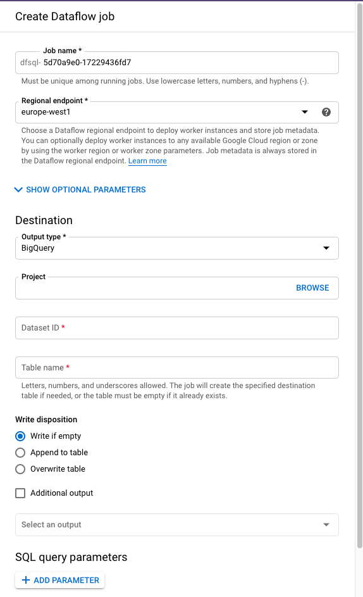Click the plus icon on Add Parameter
Image resolution: width=363 pixels, height=597 pixels.
pos(26,580)
